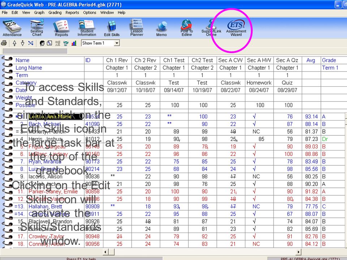Click ID 90948 for Crowley, Taylor
Screen dimensions: 347x260
pos(93,236)
